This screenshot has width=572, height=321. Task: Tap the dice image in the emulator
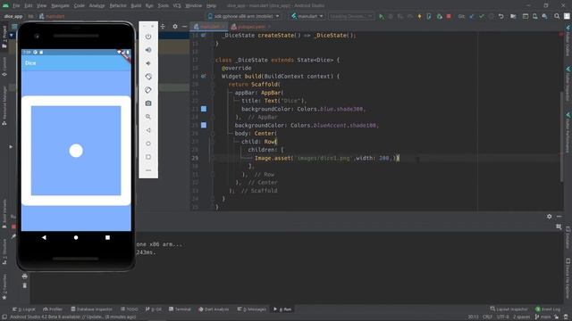coord(76,151)
